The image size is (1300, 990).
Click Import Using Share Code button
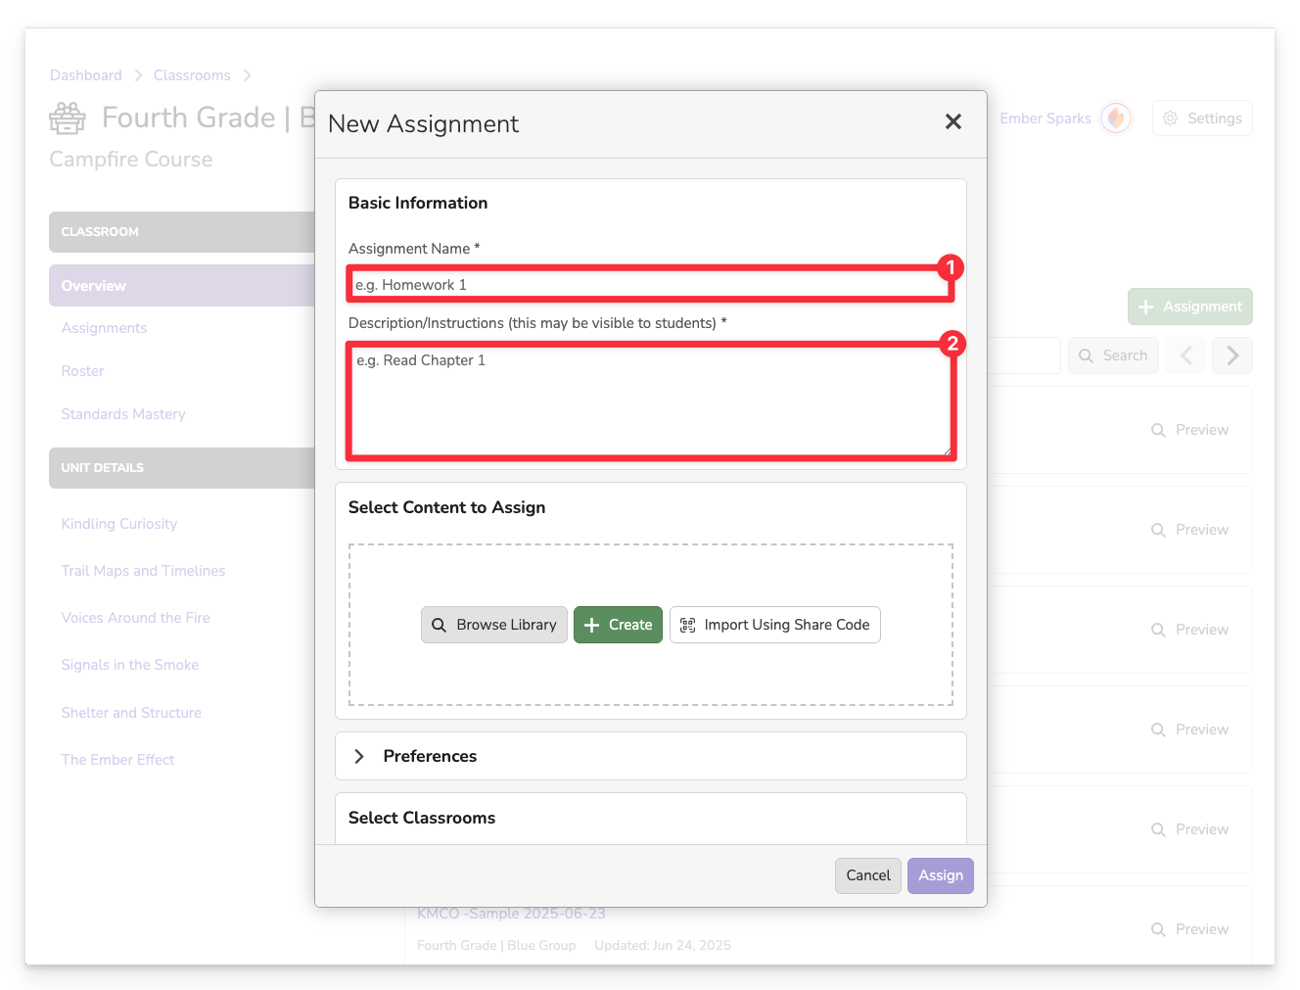774,625
